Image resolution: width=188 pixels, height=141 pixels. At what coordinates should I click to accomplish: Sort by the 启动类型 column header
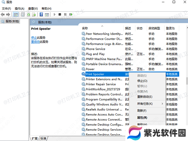[154, 28]
